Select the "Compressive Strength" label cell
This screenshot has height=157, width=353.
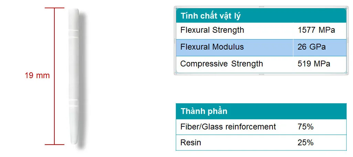point(222,64)
